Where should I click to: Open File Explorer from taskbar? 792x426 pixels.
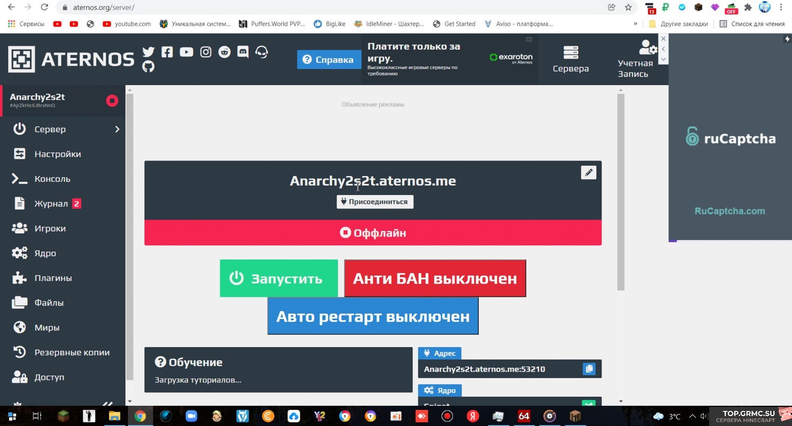click(114, 416)
